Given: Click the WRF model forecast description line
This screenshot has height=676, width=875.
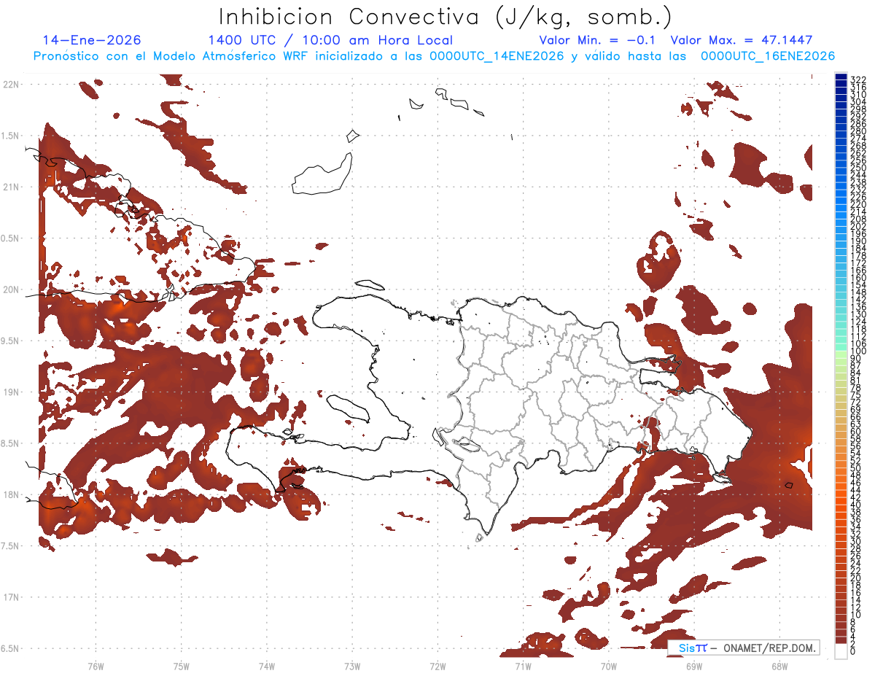Looking at the screenshot, I should click(x=434, y=56).
